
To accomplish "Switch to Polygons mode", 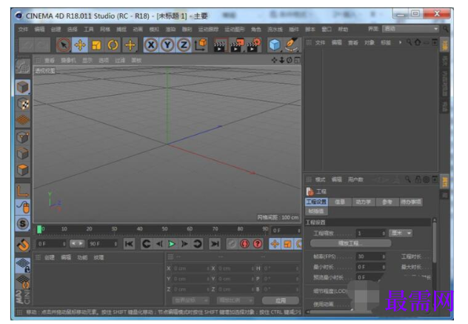I will (23, 170).
